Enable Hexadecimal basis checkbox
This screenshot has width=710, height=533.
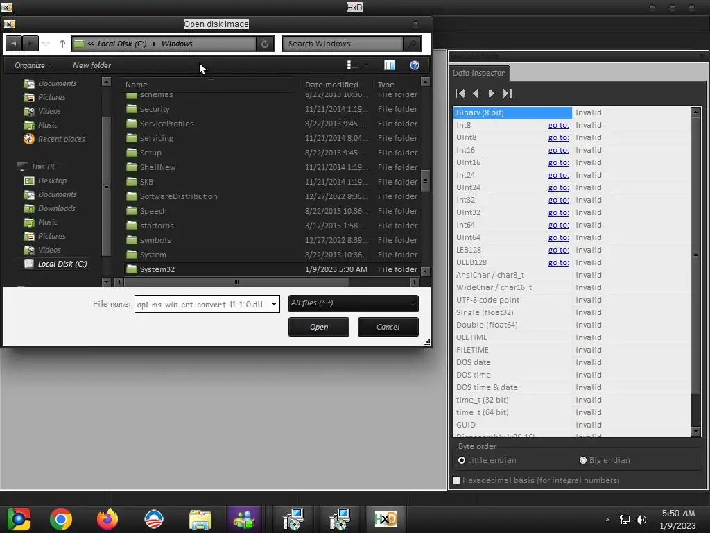coord(456,480)
